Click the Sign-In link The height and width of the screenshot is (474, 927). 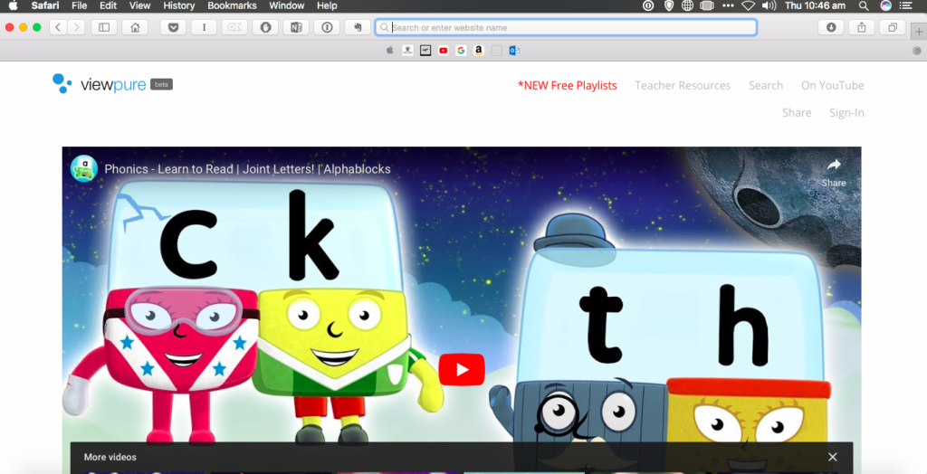(x=846, y=113)
